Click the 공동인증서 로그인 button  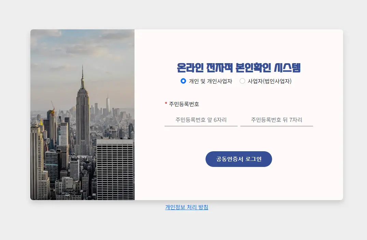pos(238,159)
